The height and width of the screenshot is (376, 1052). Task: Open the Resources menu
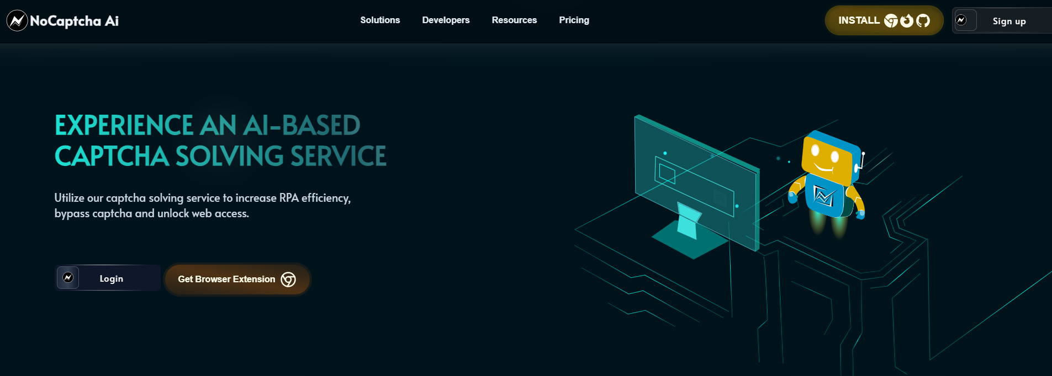tap(514, 20)
